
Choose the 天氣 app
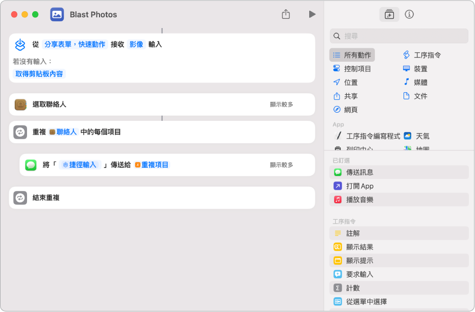pos(417,136)
